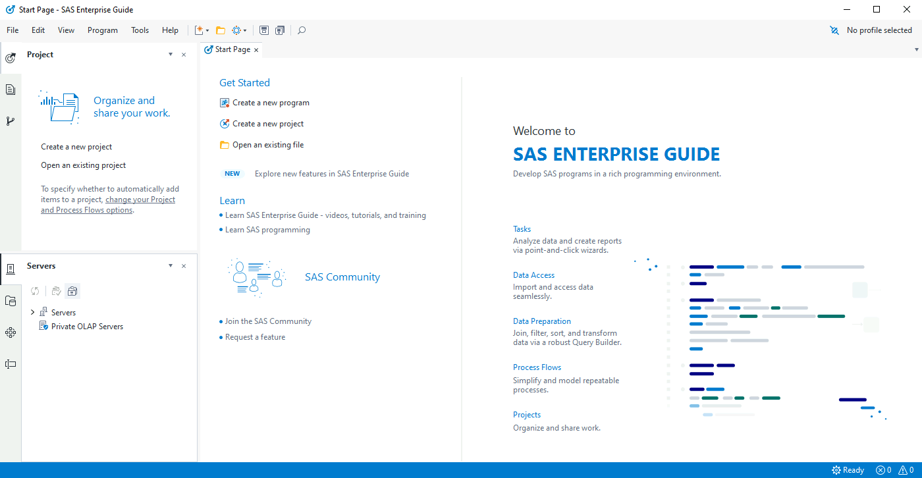Expand the Servers tree node
922x478 pixels.
33,312
